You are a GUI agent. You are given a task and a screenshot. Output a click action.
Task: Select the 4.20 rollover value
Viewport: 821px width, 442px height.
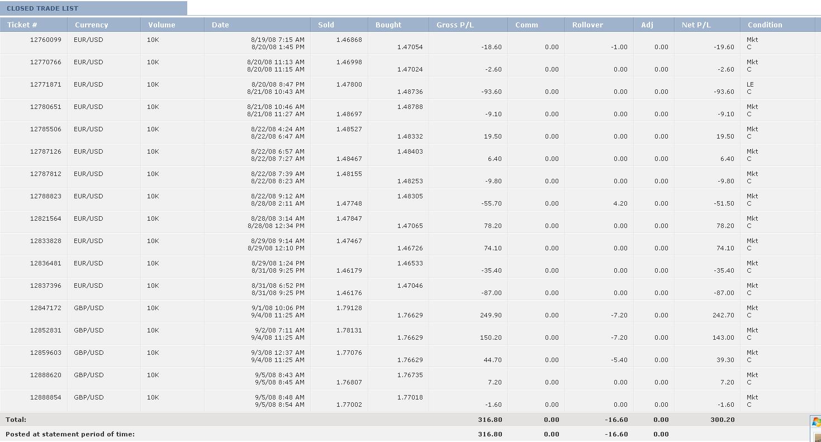[x=620, y=203]
